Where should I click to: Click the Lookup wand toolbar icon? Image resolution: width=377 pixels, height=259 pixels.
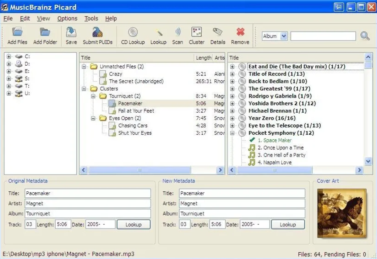click(158, 32)
